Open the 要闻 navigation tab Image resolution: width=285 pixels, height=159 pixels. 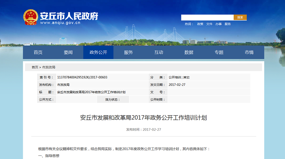pyautogui.click(x=68, y=52)
